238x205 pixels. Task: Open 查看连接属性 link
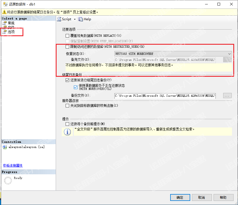click(13, 166)
